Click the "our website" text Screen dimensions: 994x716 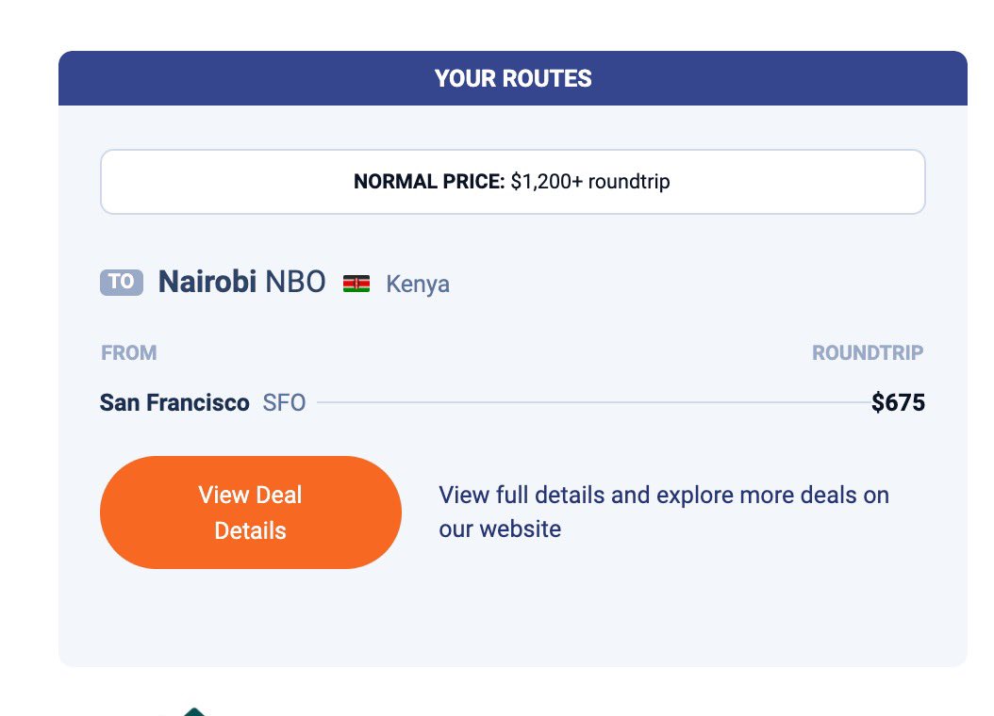click(500, 529)
